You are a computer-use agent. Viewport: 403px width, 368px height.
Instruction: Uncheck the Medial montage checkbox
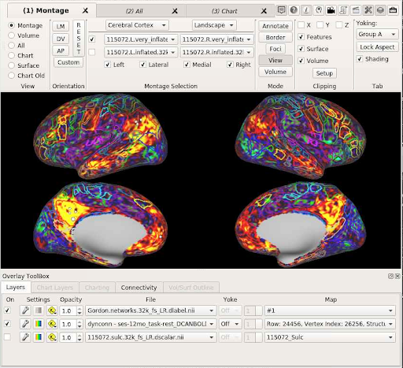(x=187, y=65)
